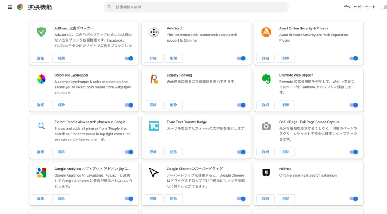Disable the AdGuard extension toggle
The image size is (387, 214).
129,58
